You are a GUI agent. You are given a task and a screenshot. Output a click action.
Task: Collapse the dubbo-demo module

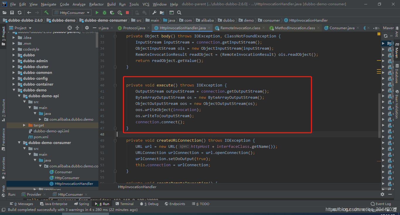[14, 90]
